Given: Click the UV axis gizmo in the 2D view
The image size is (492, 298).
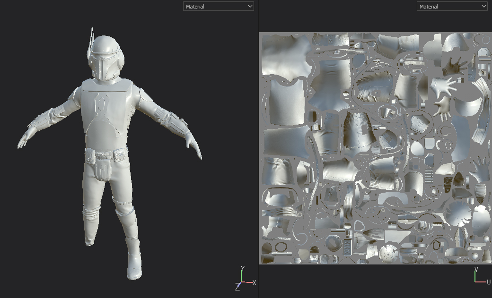Looking at the screenshot, I should pos(482,276).
